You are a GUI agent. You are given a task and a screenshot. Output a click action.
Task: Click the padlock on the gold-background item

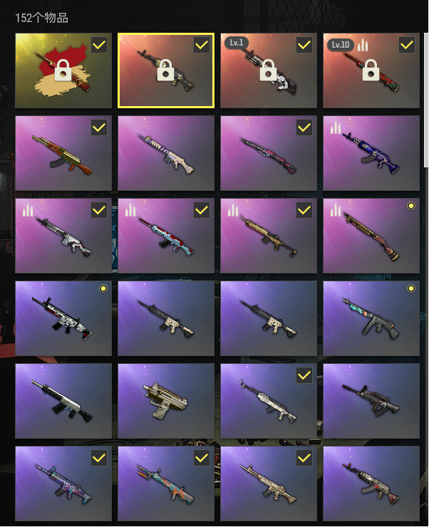pos(63,71)
